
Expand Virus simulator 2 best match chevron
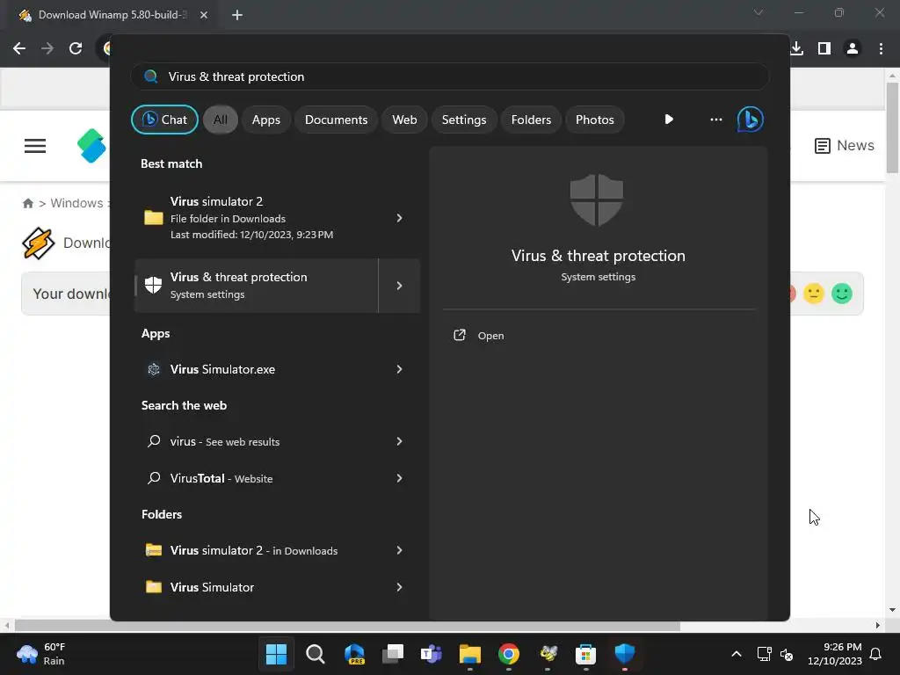399,218
